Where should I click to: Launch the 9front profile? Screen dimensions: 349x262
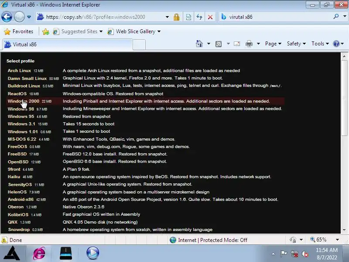pos(14,169)
